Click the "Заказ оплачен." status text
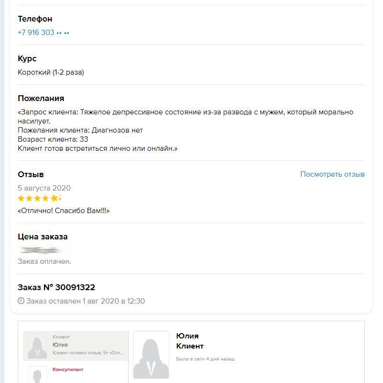383x383 pixels. click(45, 261)
